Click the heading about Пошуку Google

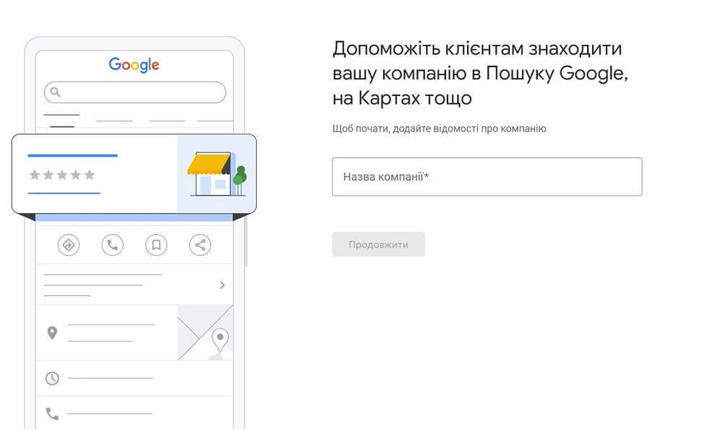[x=480, y=73]
